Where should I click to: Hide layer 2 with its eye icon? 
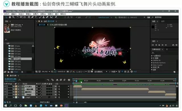click(x=5, y=89)
